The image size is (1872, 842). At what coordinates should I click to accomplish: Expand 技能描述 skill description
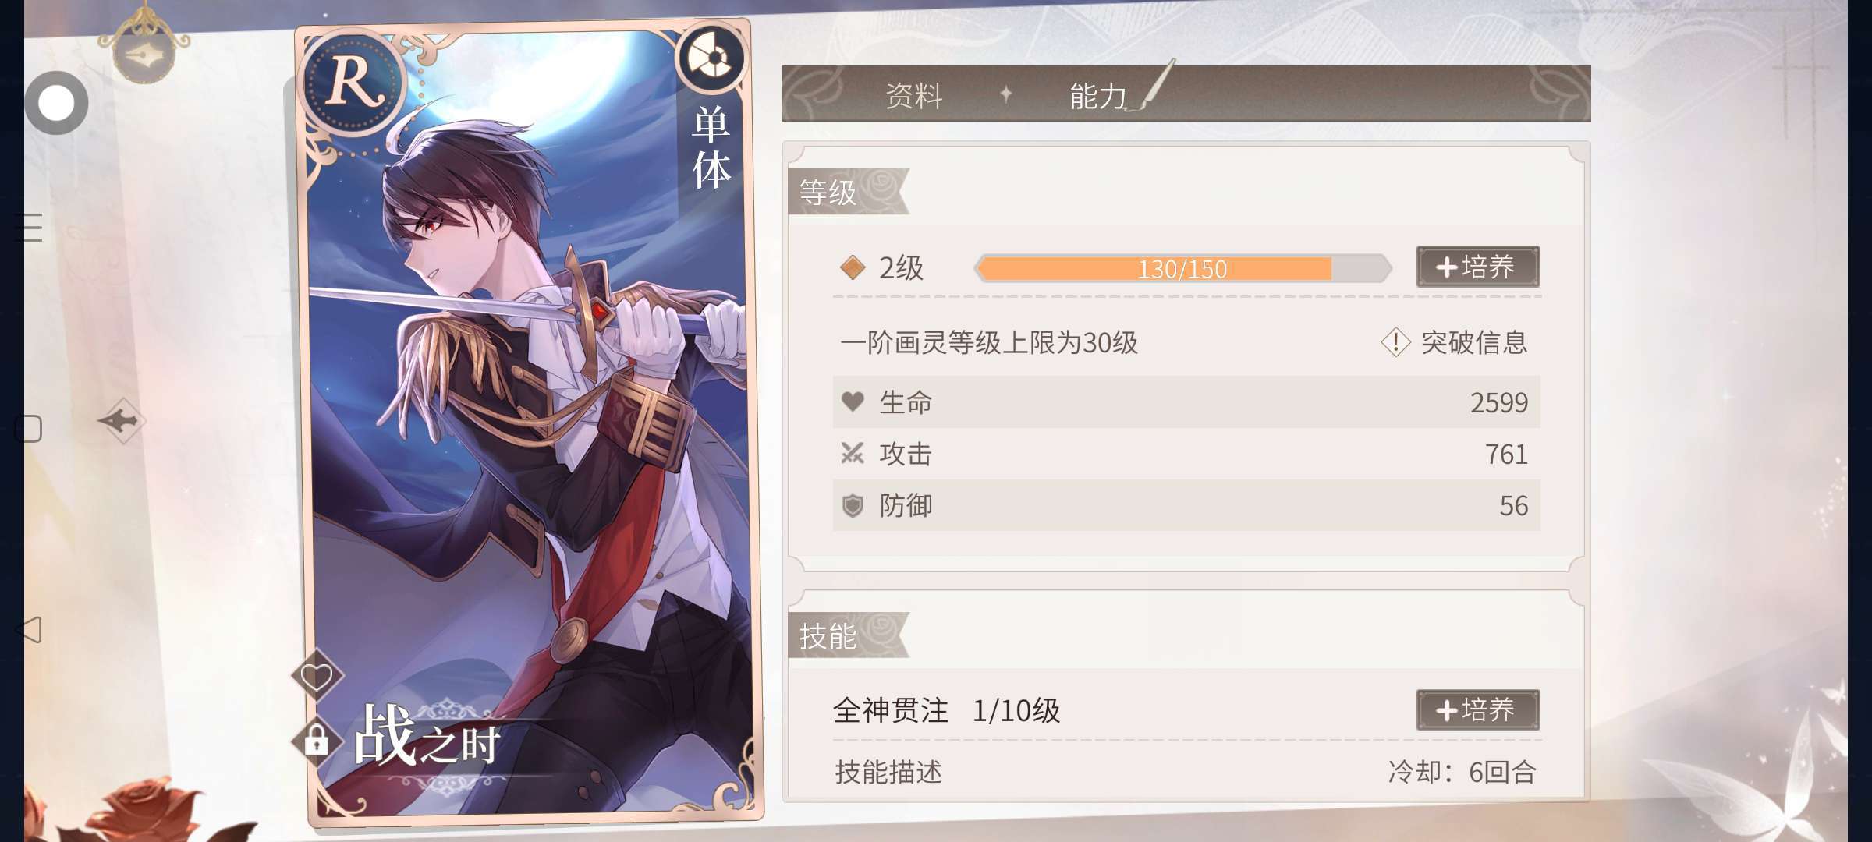tap(888, 772)
